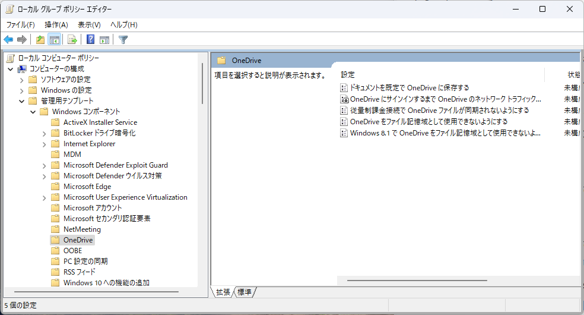Viewport: 584px width, 315px height.
Task: Expand the ソフトウェアの設定 node
Action: [21, 80]
